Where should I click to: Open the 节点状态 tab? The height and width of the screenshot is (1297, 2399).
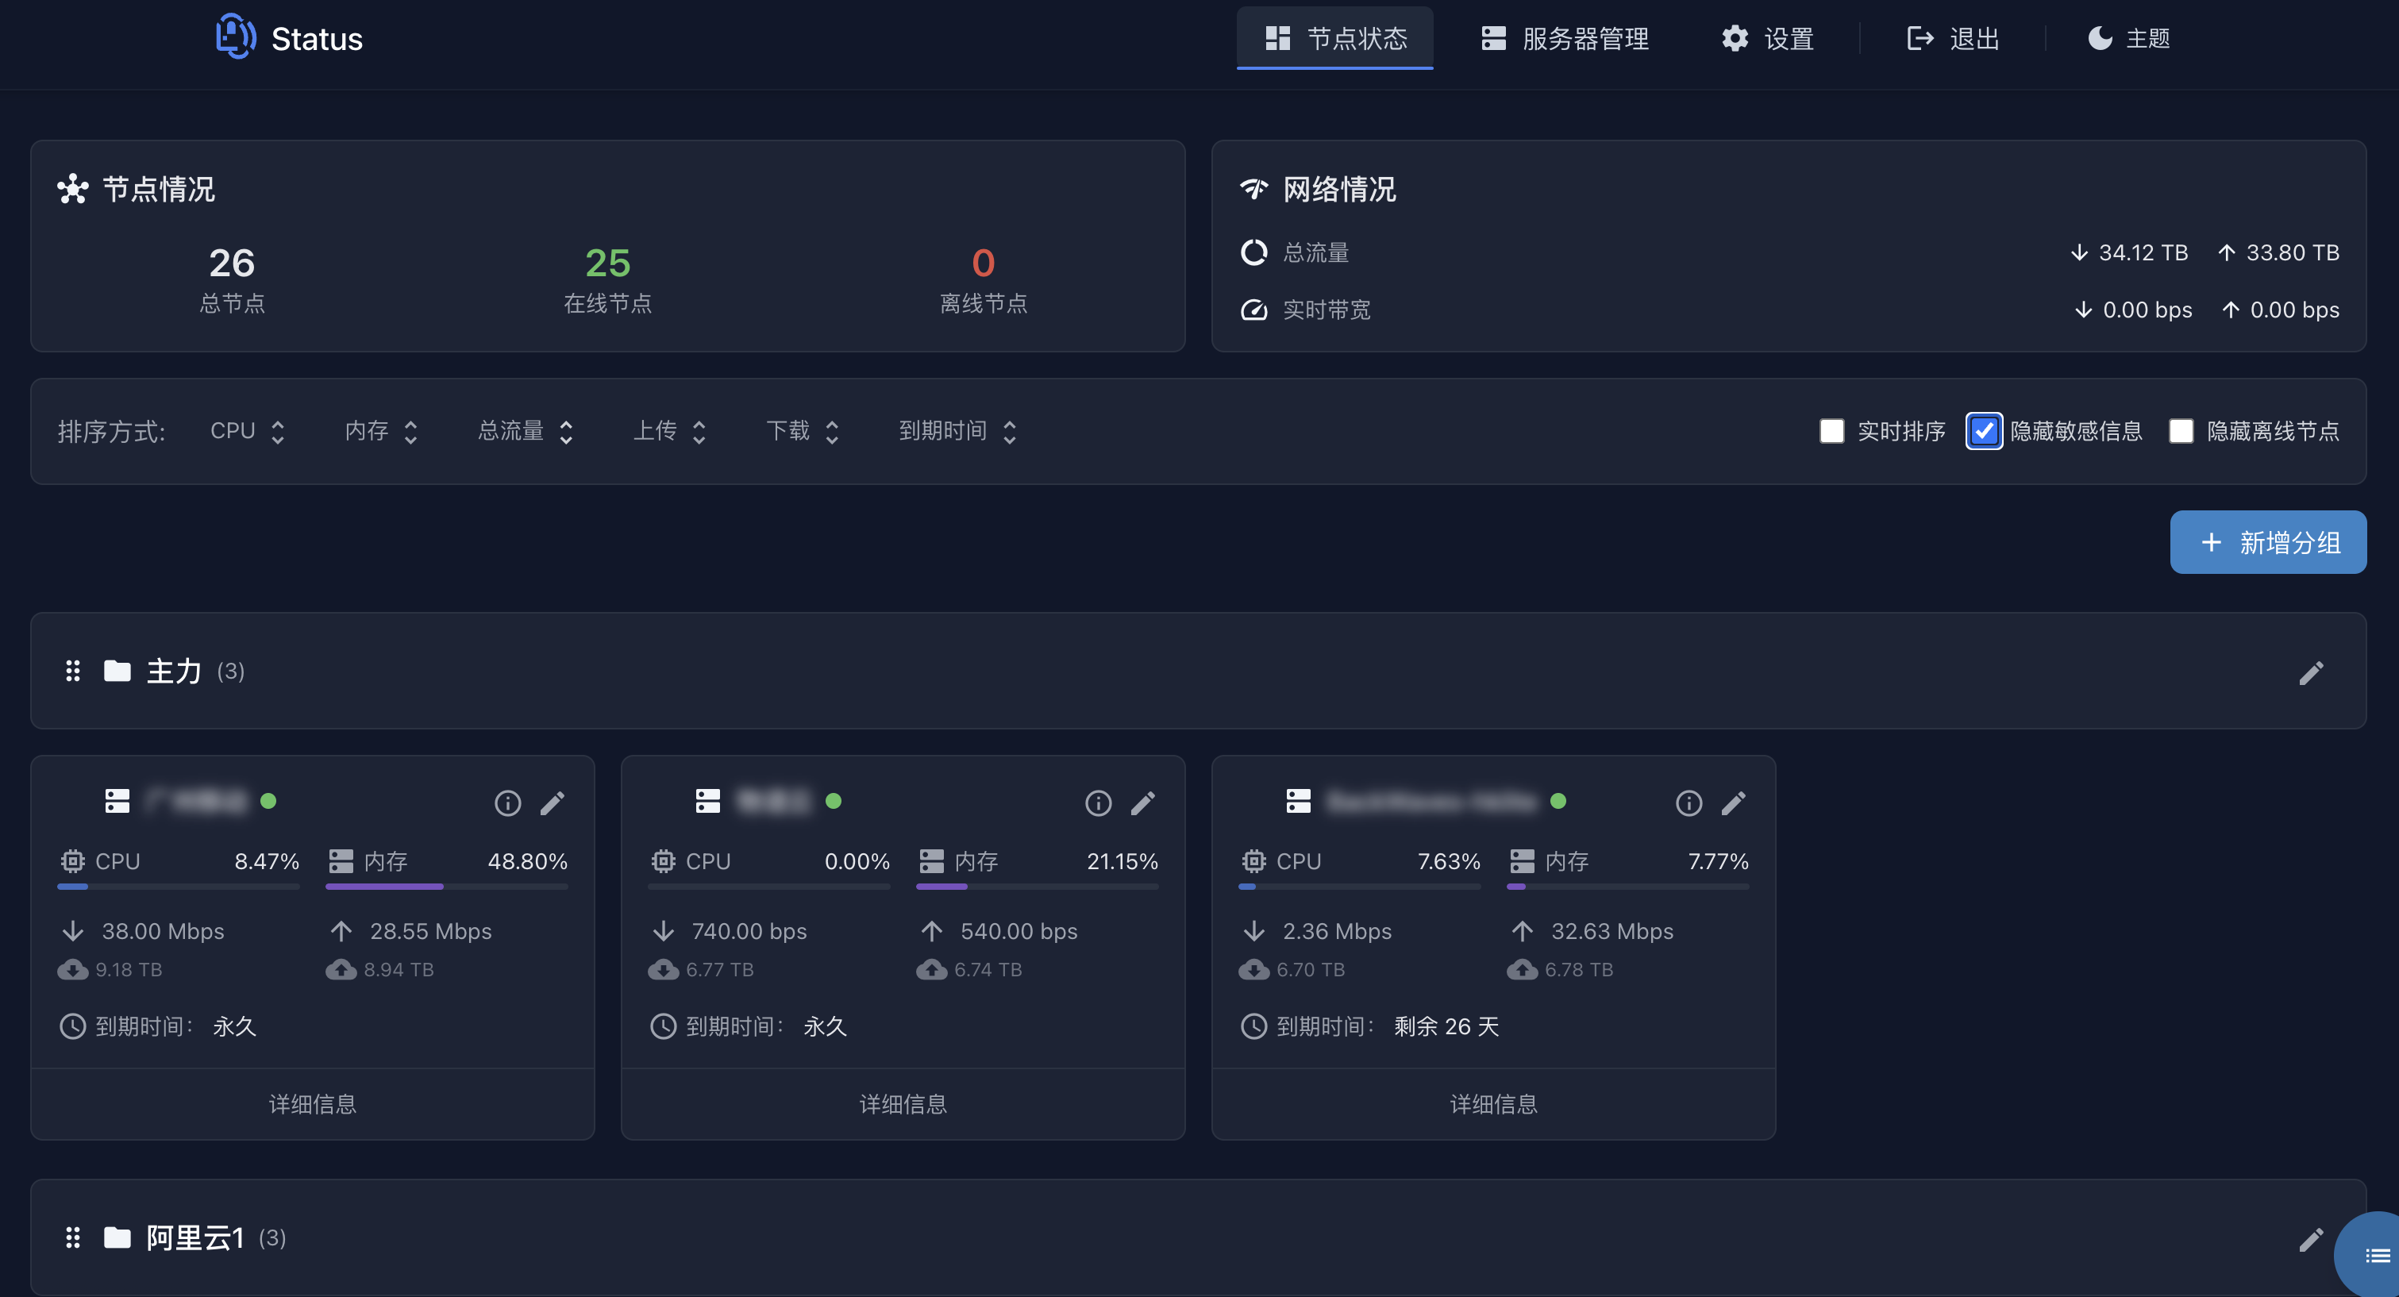click(x=1334, y=38)
